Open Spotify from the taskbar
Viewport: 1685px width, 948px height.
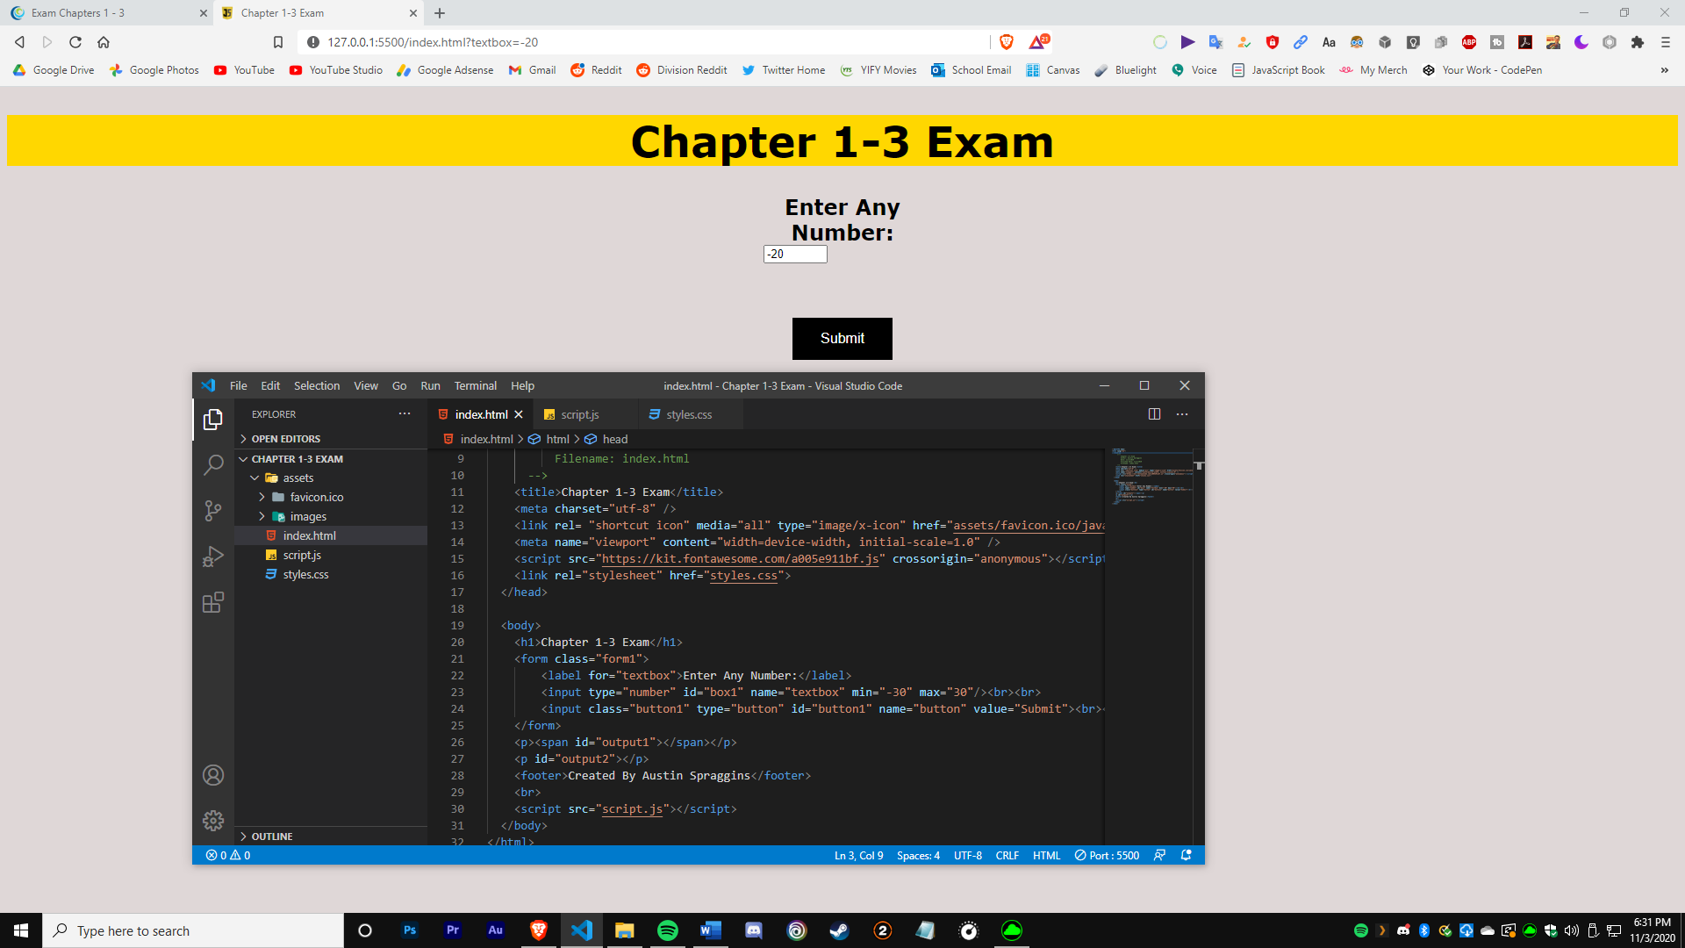click(668, 930)
